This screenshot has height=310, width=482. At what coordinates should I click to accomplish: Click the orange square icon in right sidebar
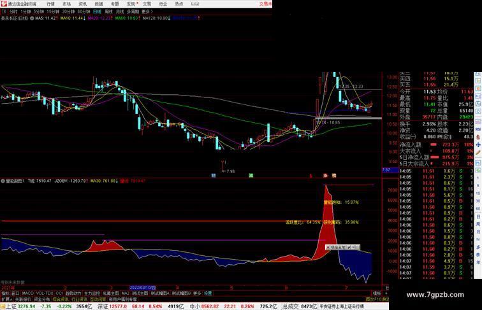tap(478, 88)
